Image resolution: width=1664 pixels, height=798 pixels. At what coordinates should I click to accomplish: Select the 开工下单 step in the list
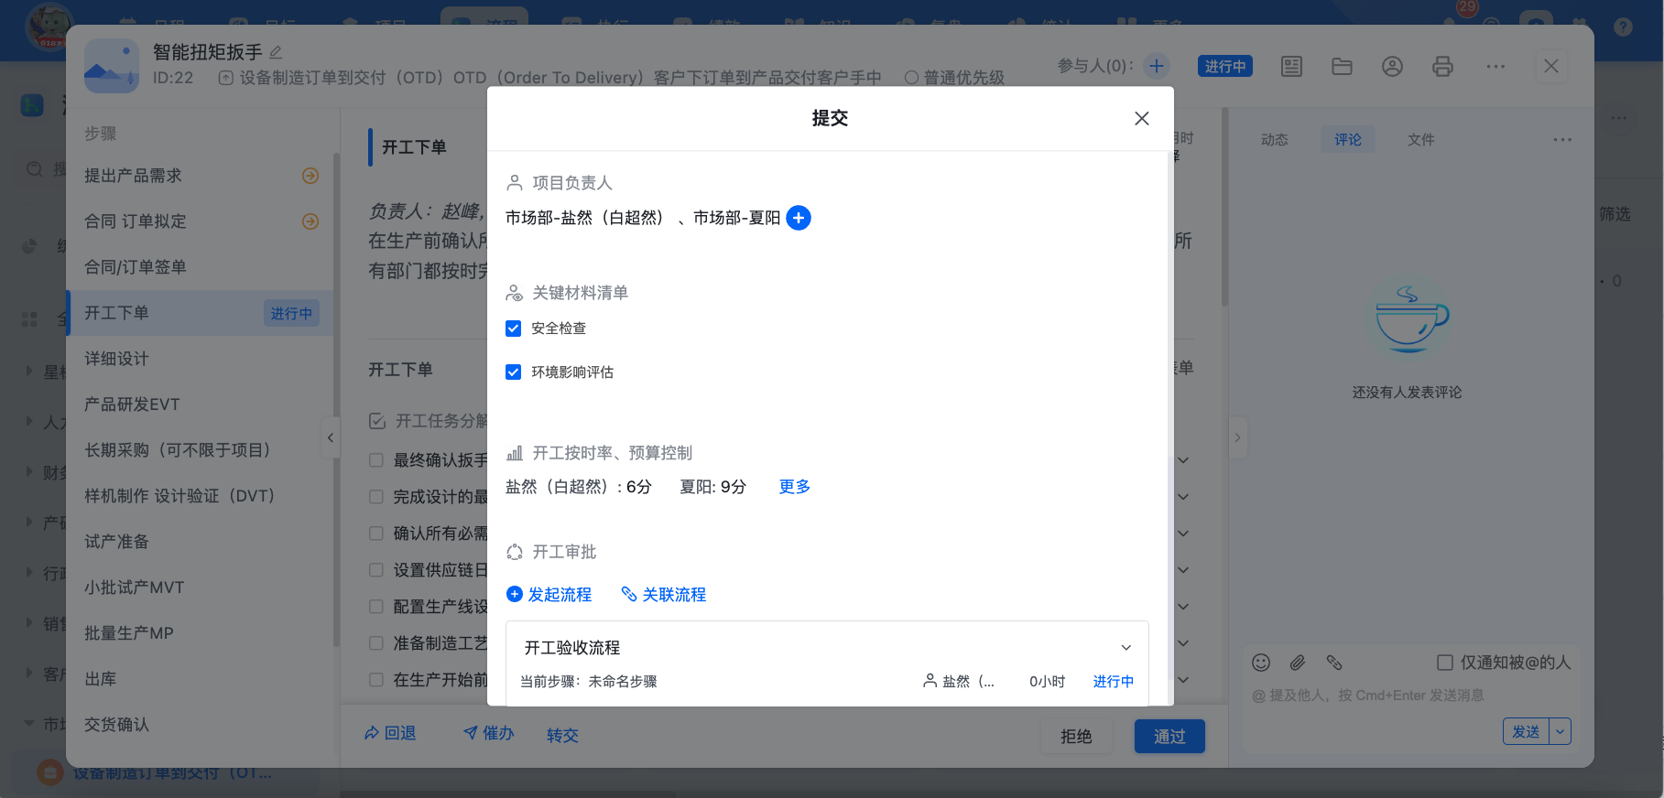click(200, 313)
